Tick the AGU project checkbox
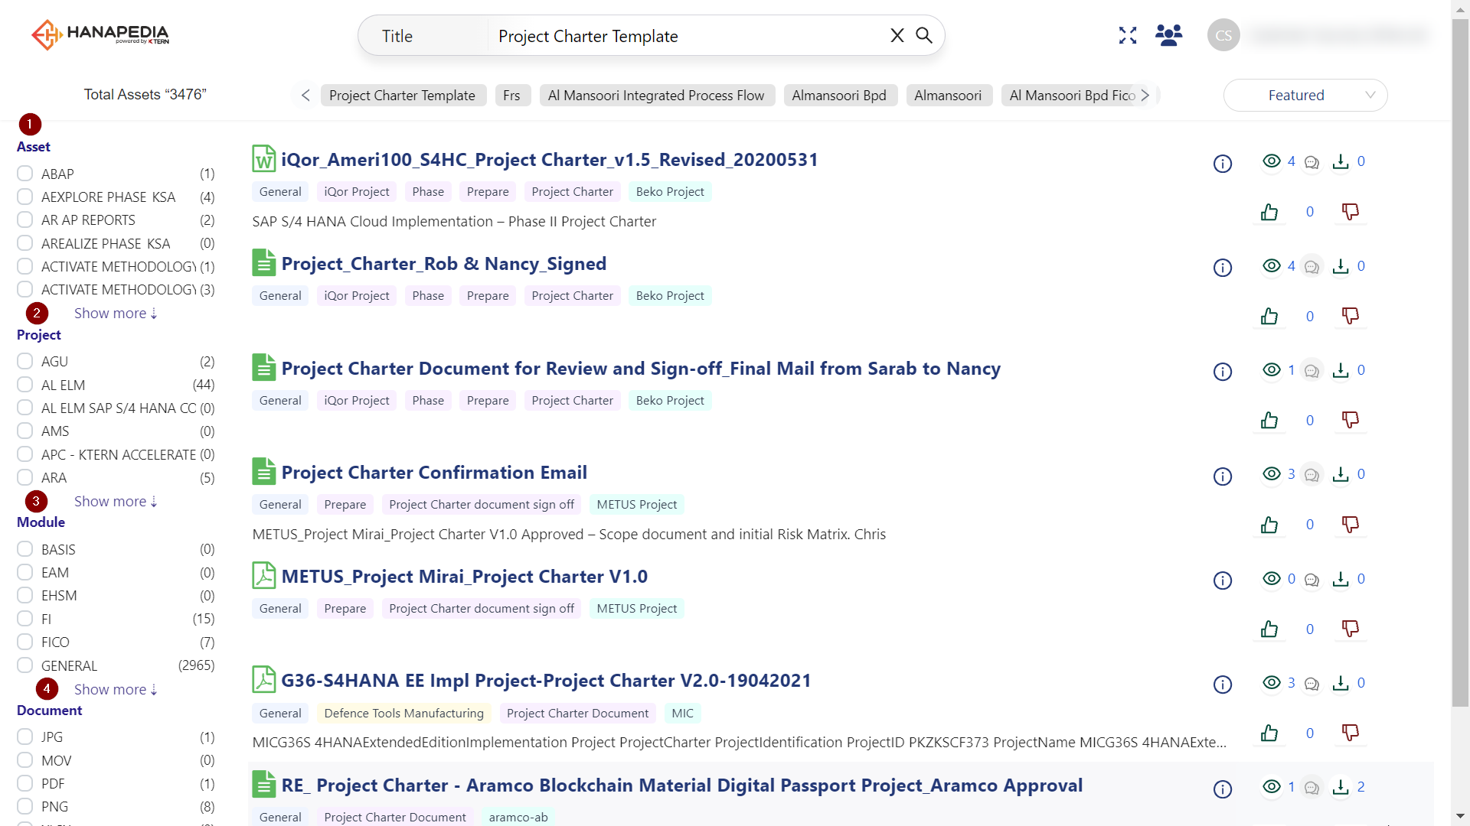 pyautogui.click(x=25, y=361)
